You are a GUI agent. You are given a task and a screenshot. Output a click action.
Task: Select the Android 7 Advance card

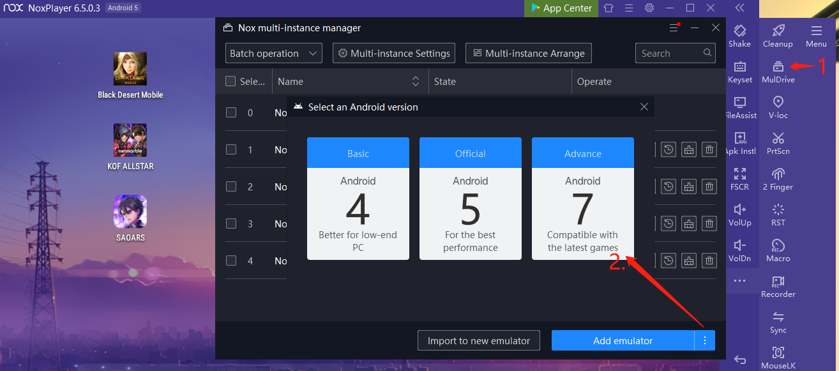tap(582, 199)
